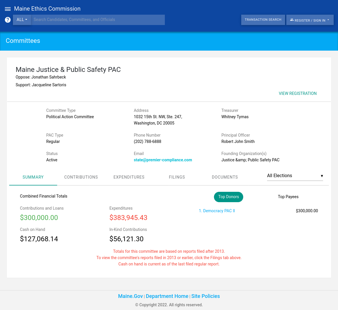Click the Maine Justice & Public Safety PAC title

(x=68, y=70)
